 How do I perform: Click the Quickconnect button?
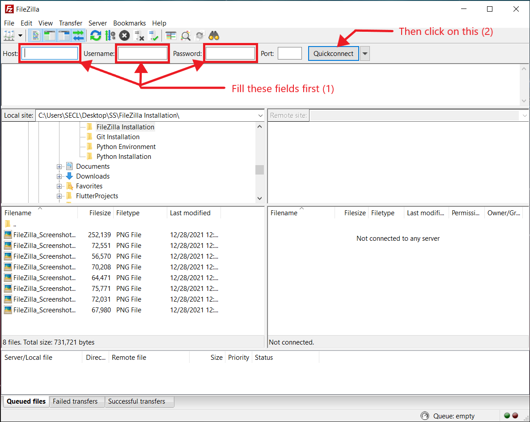(333, 53)
